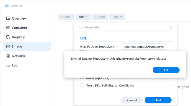Click the Export toolbar button
191x106 pixels.
tap(117, 17)
